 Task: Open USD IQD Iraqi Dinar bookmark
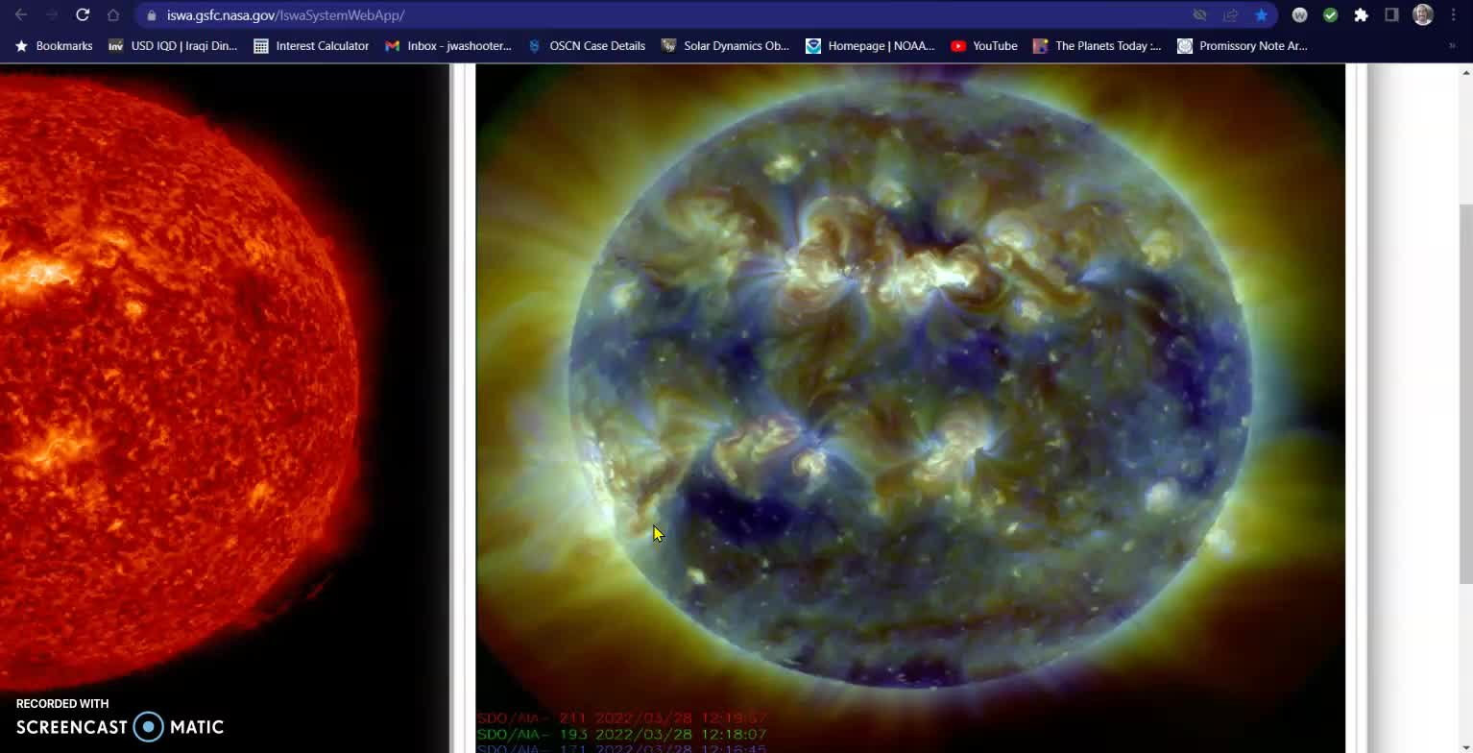[173, 46]
